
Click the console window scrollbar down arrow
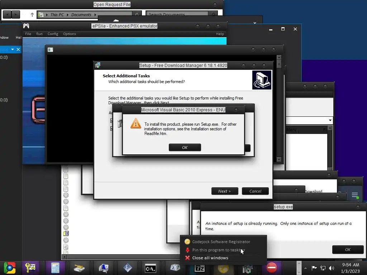tap(279, 159)
